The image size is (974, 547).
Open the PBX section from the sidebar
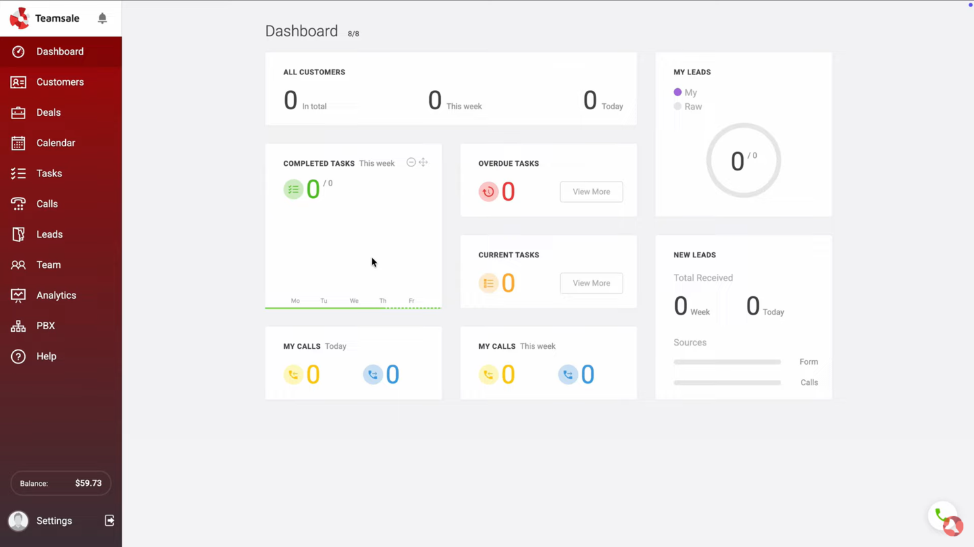coord(45,325)
